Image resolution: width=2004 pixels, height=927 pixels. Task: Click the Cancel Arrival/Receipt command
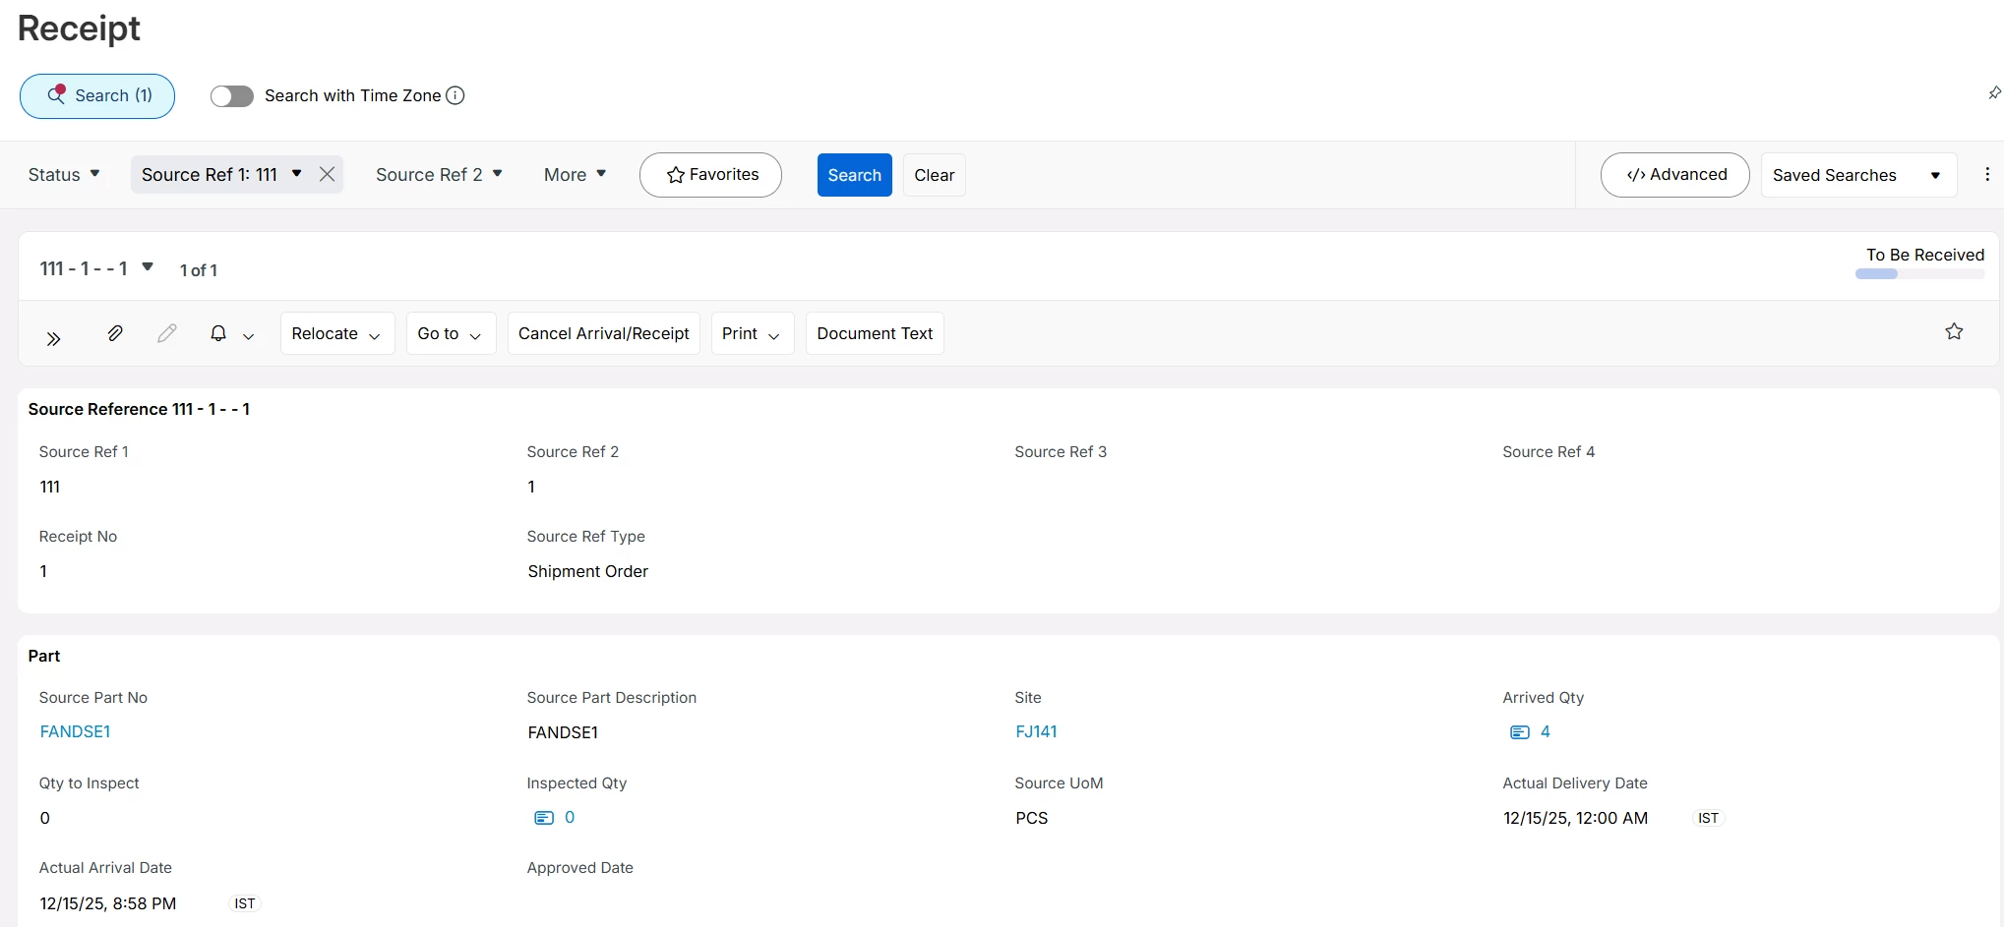604,333
